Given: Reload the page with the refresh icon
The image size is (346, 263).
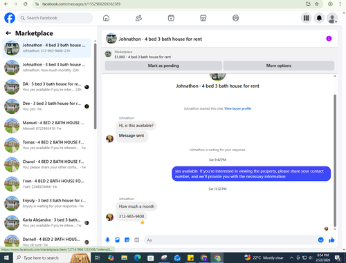Looking at the screenshot, I should (26, 4).
